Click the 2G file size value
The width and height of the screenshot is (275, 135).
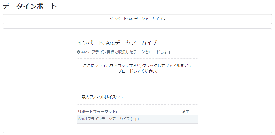click(x=120, y=97)
